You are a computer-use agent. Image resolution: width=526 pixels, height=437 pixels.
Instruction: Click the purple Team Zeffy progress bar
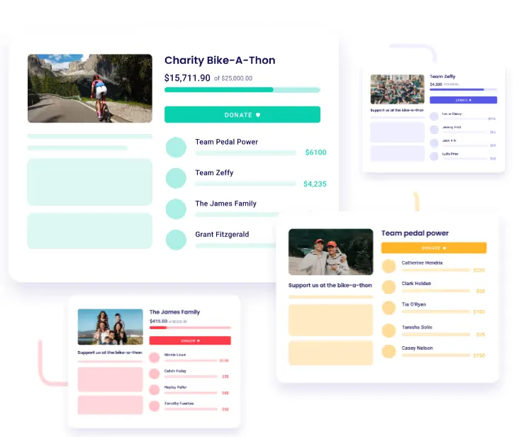[x=464, y=89]
